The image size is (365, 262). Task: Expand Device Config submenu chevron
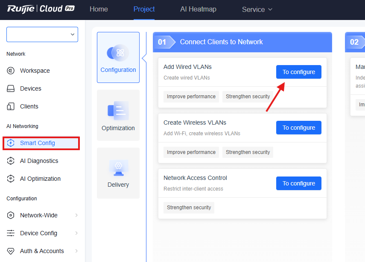point(76,233)
